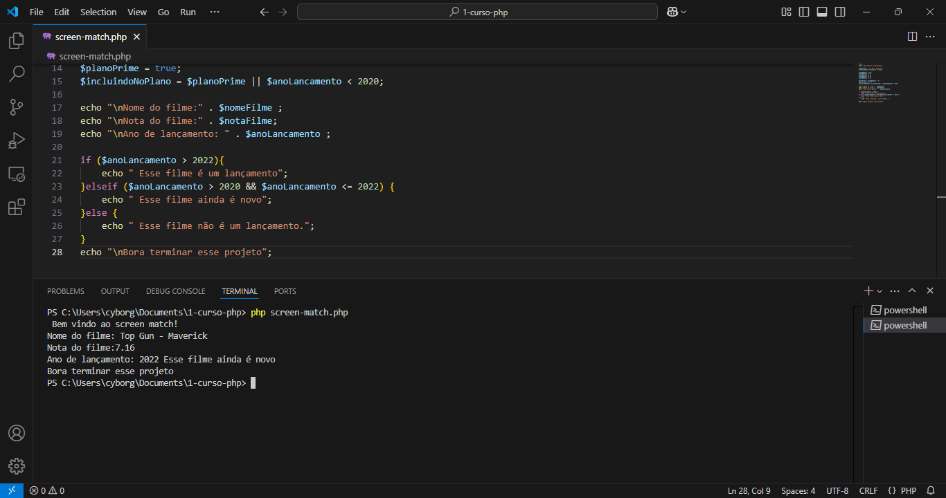Click screen-match.php in the breadcrumb
Viewport: 946px width, 498px height.
95,56
